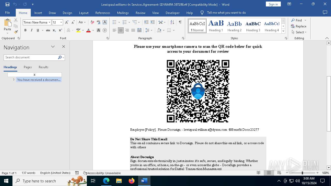Switch to the Insert ribbon tab

(x=38, y=13)
